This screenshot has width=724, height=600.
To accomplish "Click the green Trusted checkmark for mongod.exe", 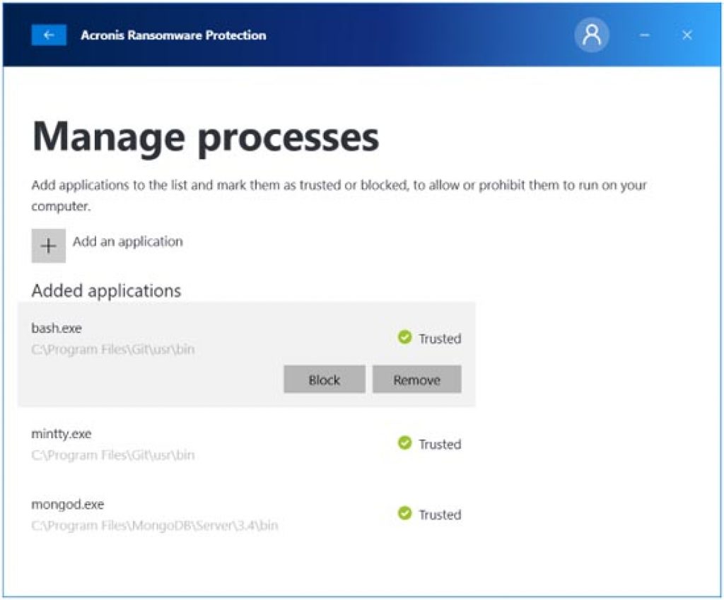I will click(404, 514).
